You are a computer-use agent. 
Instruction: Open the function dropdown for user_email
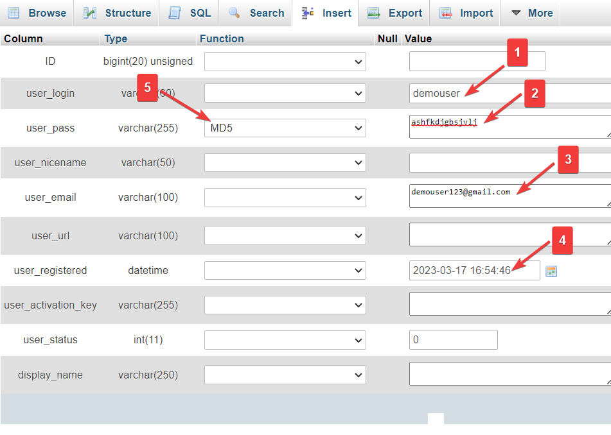tap(285, 196)
